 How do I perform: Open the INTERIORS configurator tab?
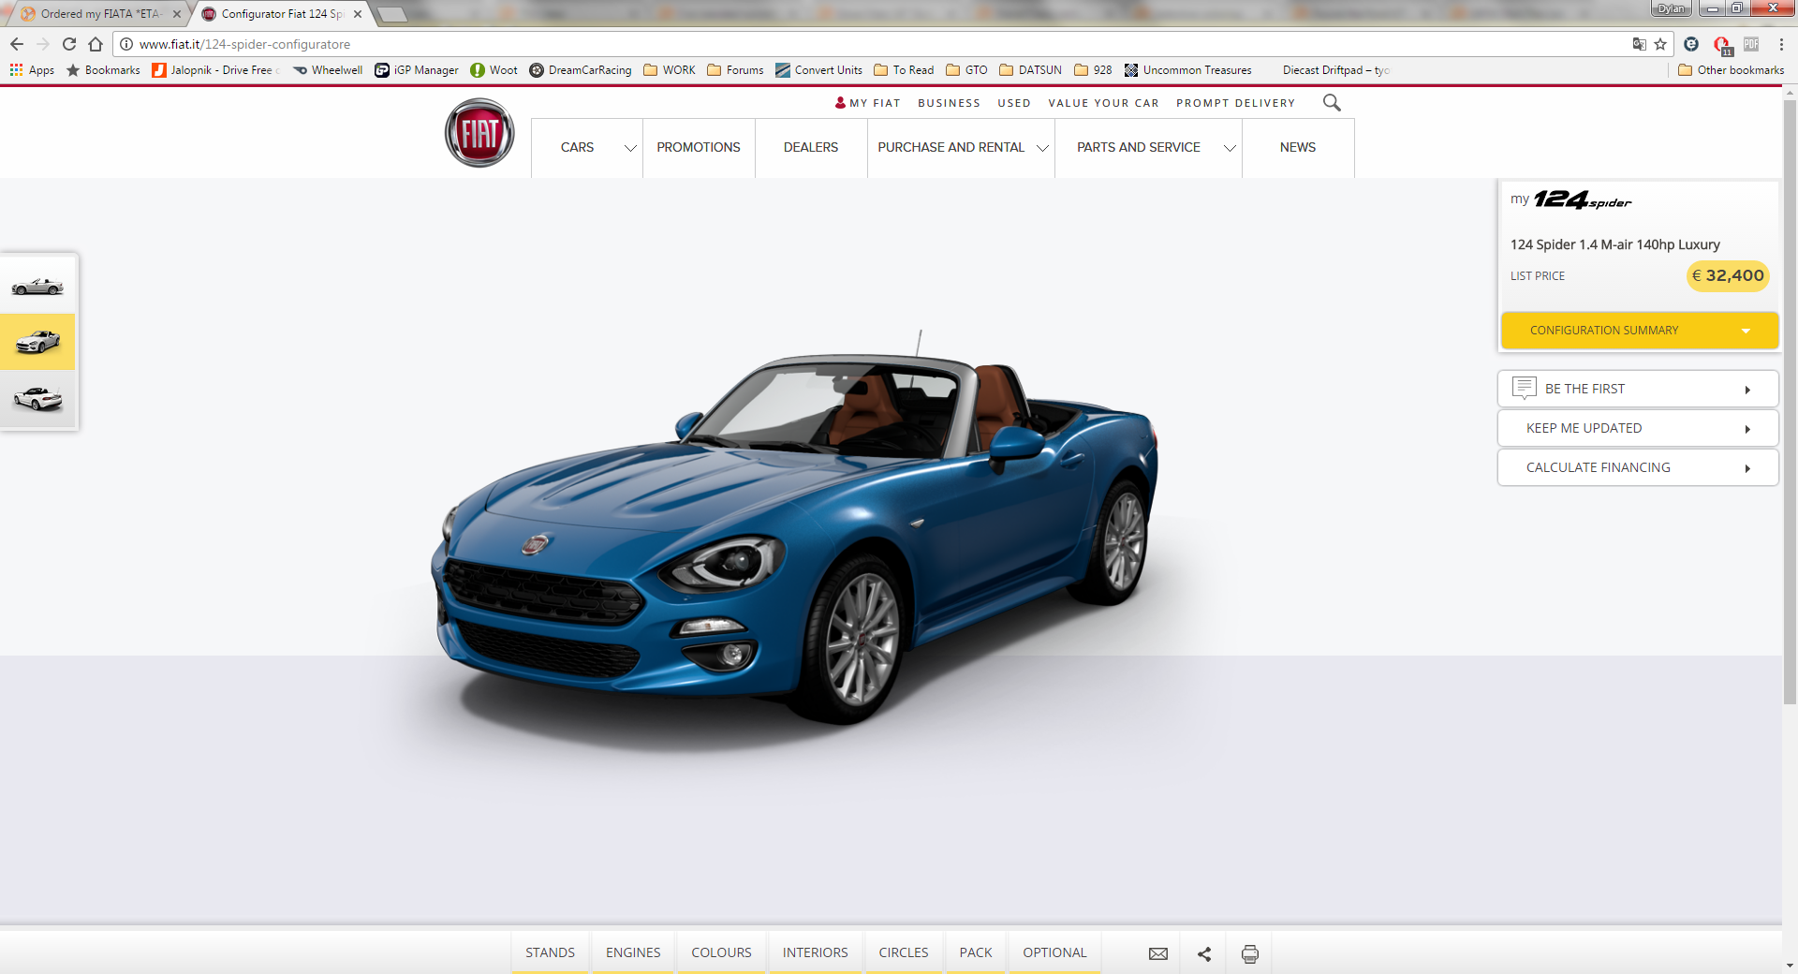[x=815, y=952]
